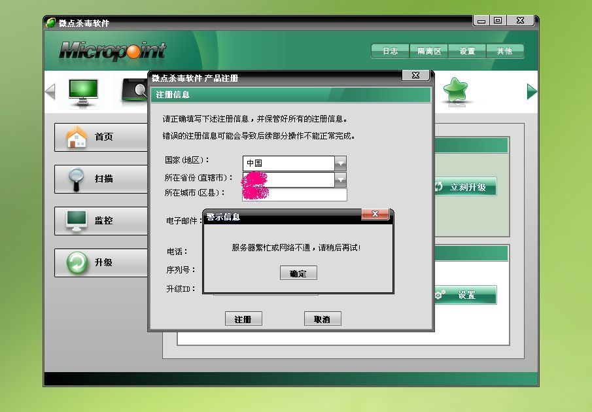Maximize the 微点杀毒软件 main window
Viewport: 592px width, 412px height.
click(x=498, y=21)
